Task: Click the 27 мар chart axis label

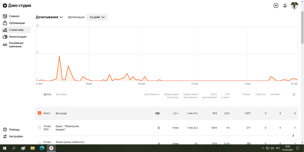Action: pos(195,84)
